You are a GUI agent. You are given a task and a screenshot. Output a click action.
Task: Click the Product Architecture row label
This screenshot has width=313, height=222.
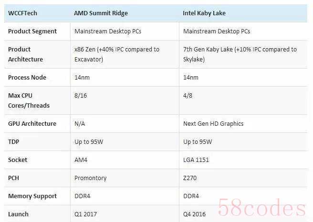point(25,54)
